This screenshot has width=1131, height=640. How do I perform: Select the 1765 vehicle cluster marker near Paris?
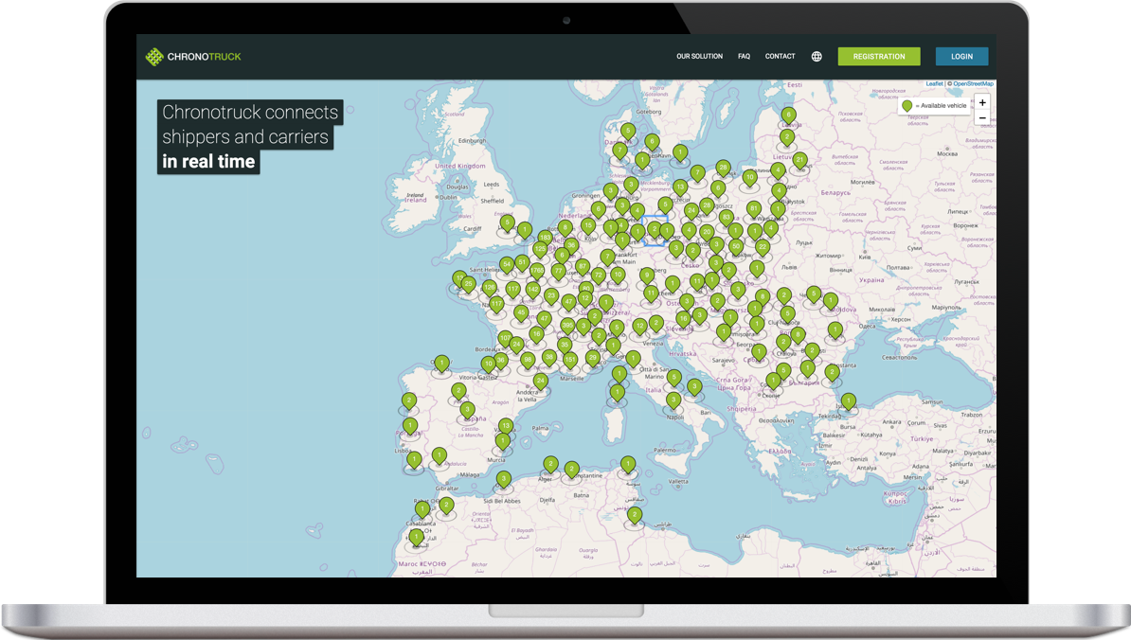(537, 269)
